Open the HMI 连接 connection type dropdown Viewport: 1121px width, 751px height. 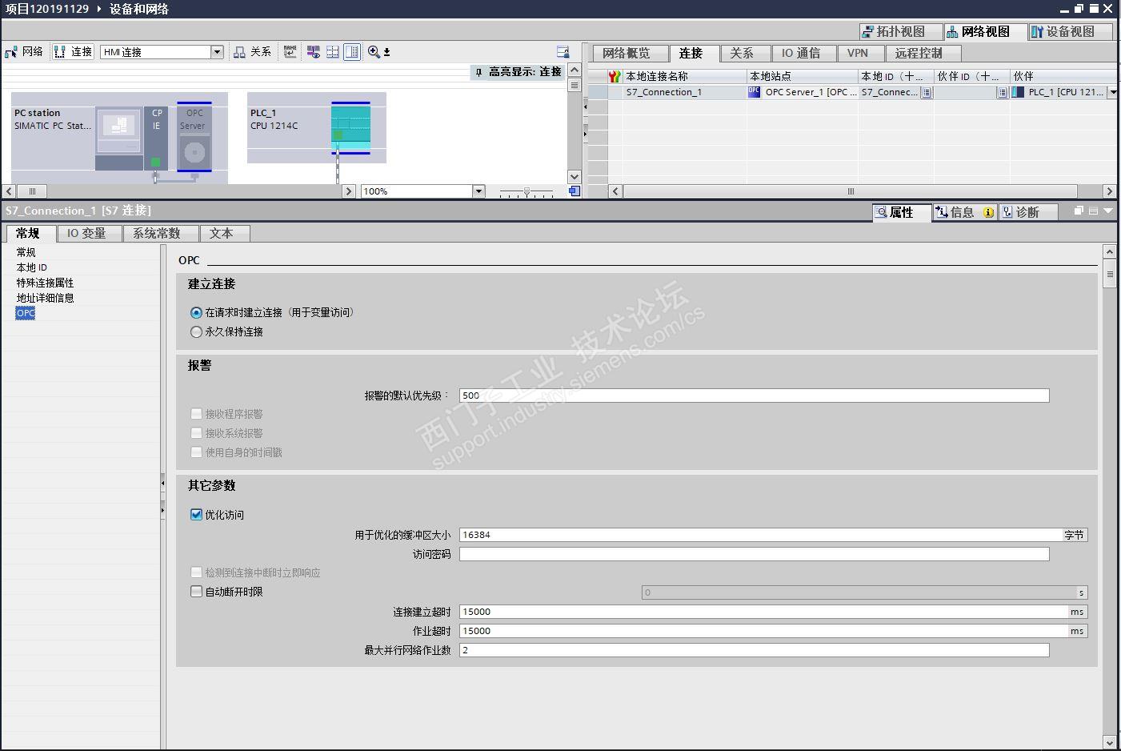click(x=216, y=52)
